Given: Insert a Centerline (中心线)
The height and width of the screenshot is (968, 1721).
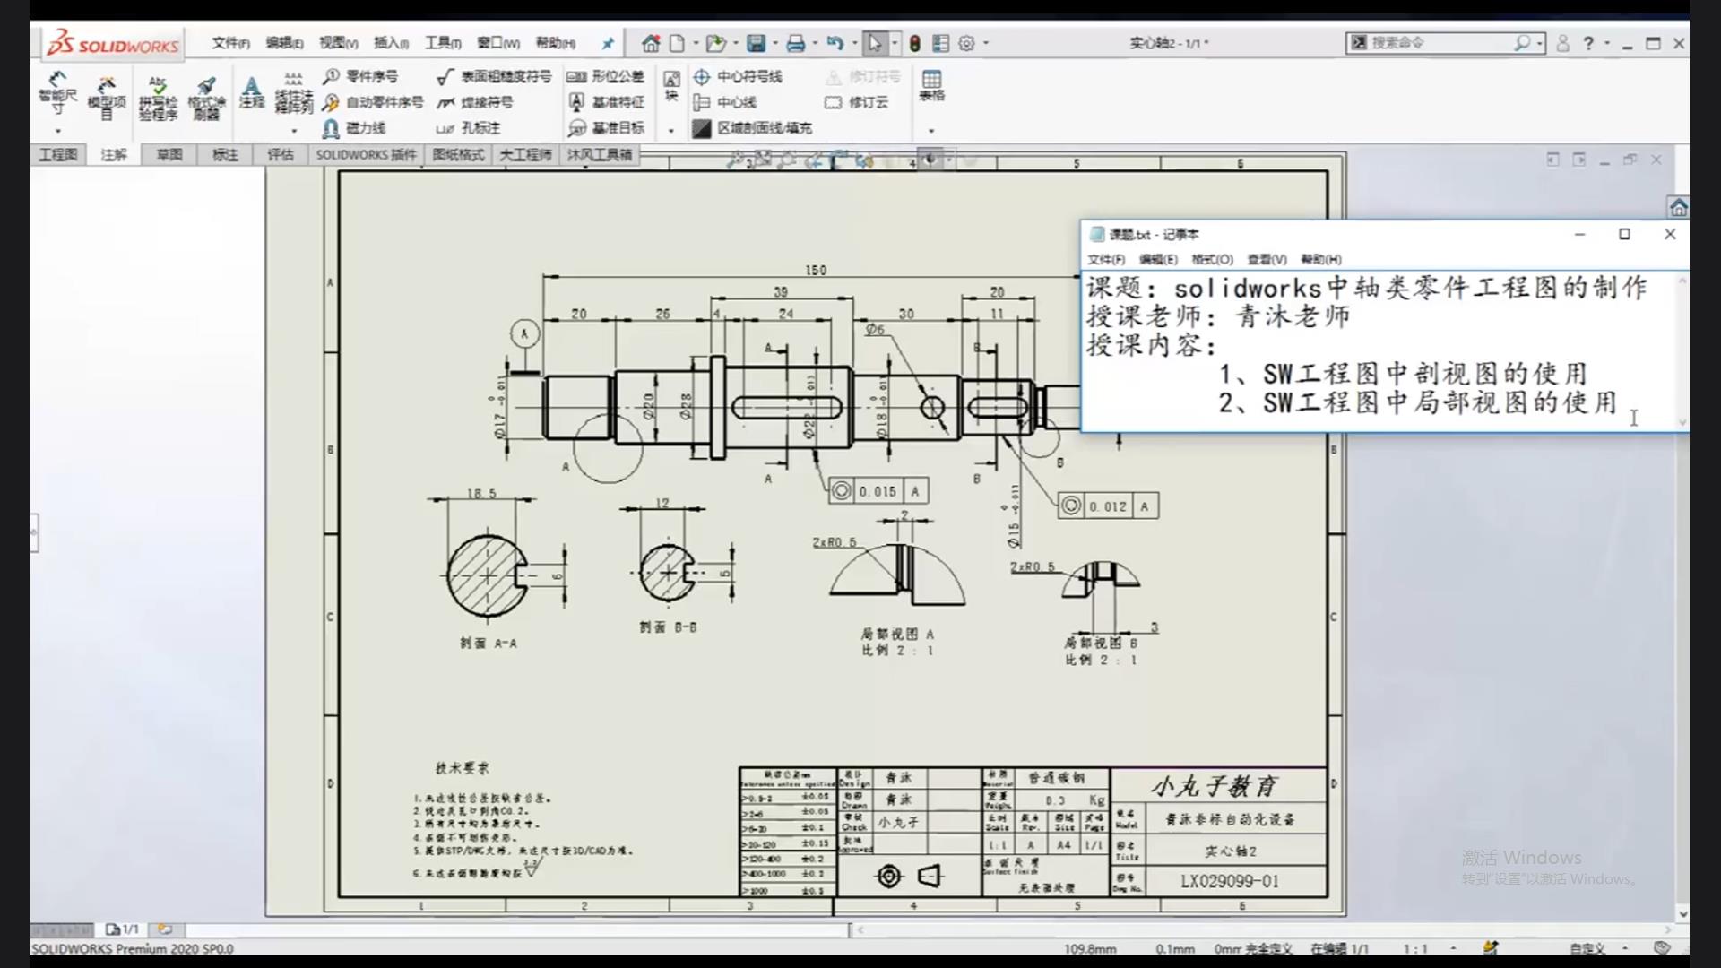Looking at the screenshot, I should [725, 102].
